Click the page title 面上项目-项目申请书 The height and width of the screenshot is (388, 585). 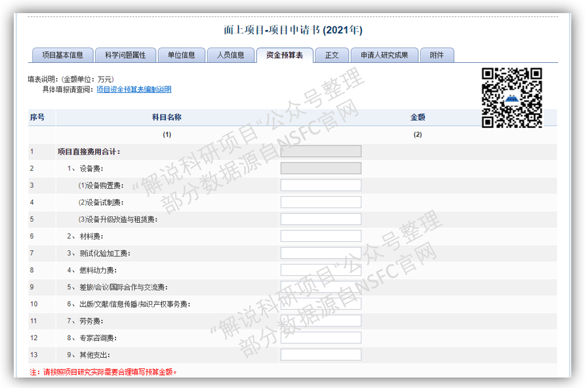pos(293,29)
